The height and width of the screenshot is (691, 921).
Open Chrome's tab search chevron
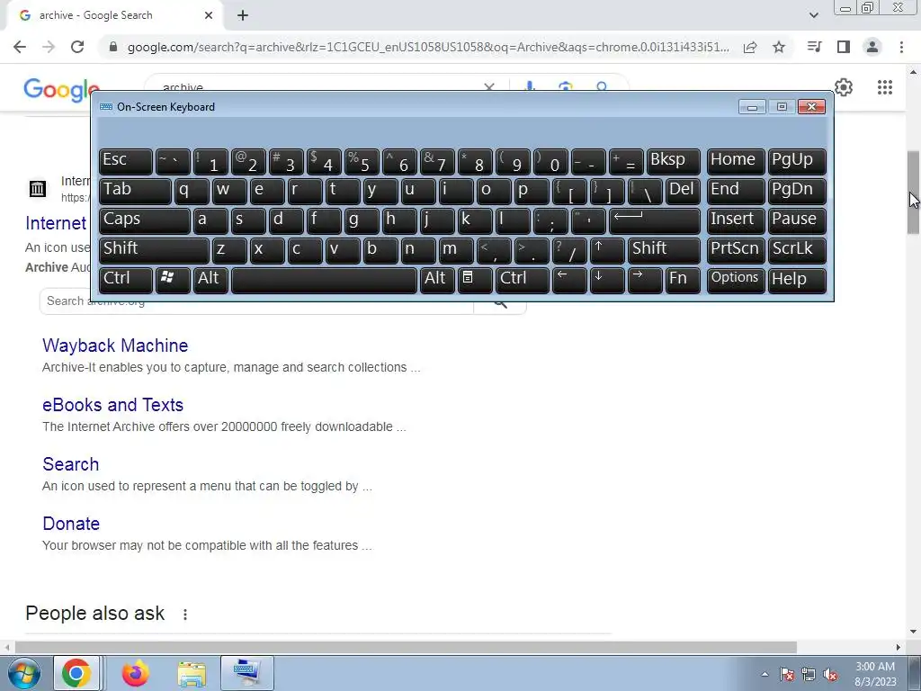click(813, 15)
